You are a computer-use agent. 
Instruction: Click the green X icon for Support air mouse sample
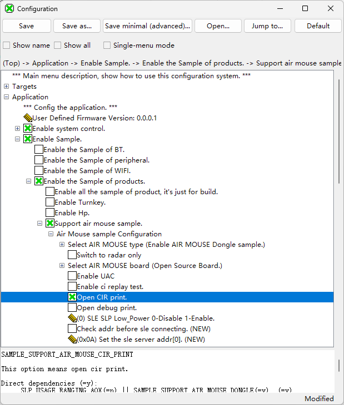coord(50,223)
